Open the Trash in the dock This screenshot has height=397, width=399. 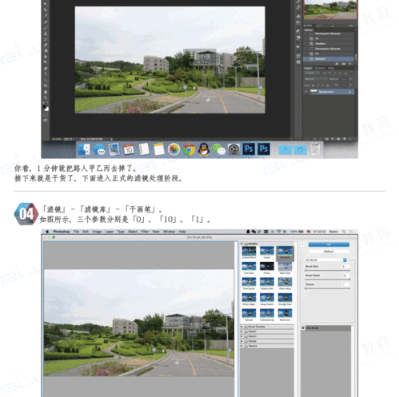pos(315,149)
